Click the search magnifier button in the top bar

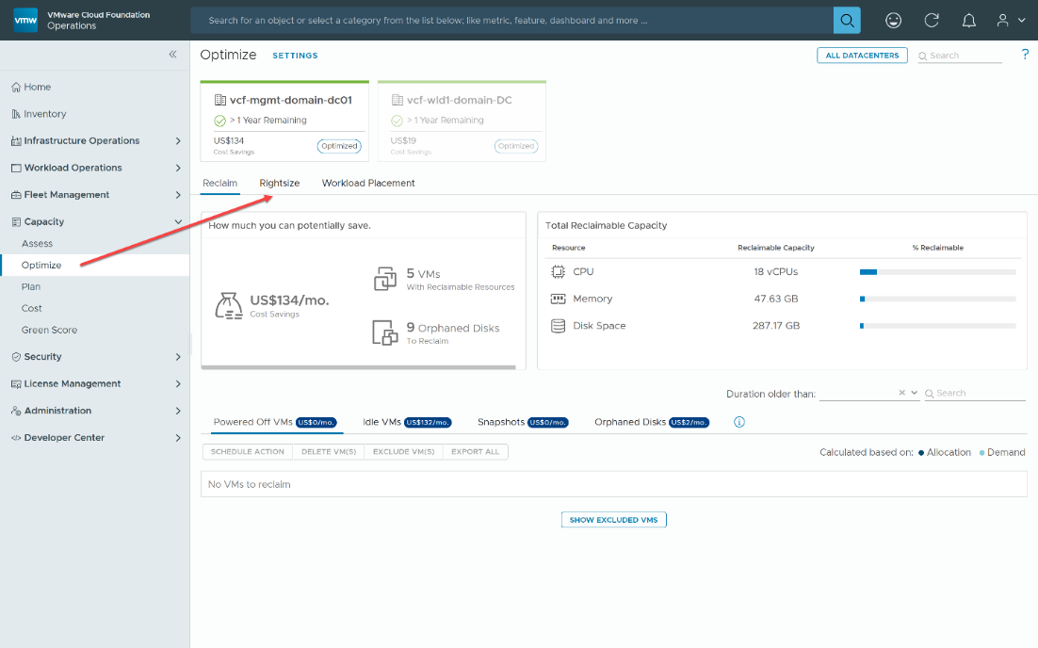[845, 20]
